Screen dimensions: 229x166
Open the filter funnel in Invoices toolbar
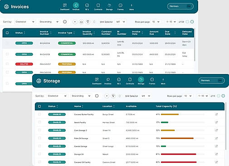(x=88, y=22)
